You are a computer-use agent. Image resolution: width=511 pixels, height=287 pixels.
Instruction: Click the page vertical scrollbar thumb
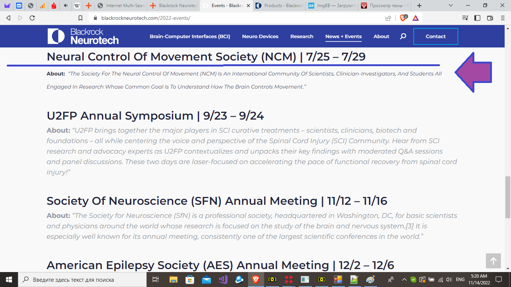tap(508, 197)
